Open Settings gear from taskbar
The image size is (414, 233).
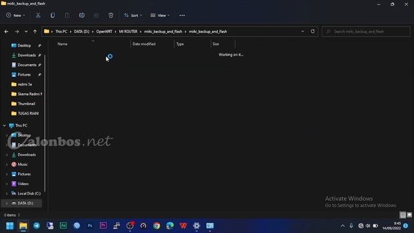pyautogui.click(x=197, y=226)
